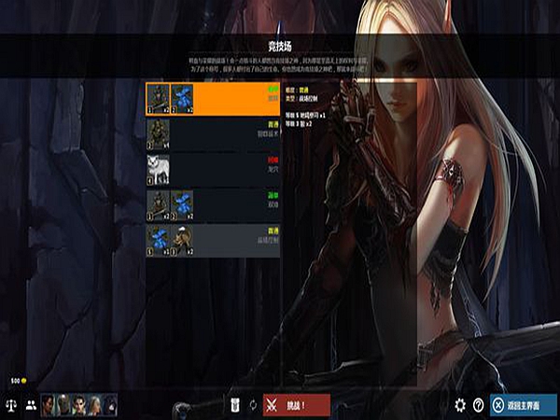This screenshot has width=560, height=420.
Task: Click swordsman unit icon in orange row
Action: [159, 99]
